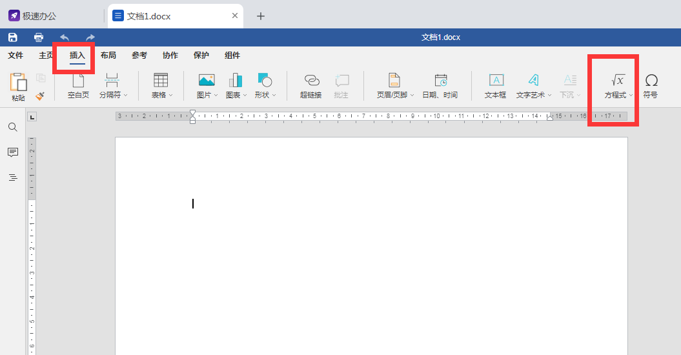Click the Print icon
The height and width of the screenshot is (355, 681).
(x=39, y=37)
